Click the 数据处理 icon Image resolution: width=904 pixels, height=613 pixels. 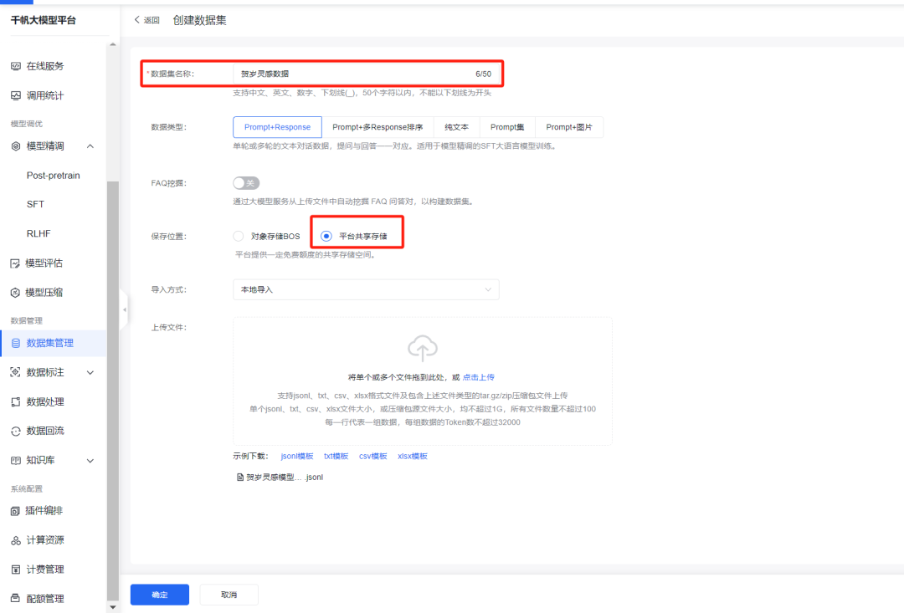(16, 401)
